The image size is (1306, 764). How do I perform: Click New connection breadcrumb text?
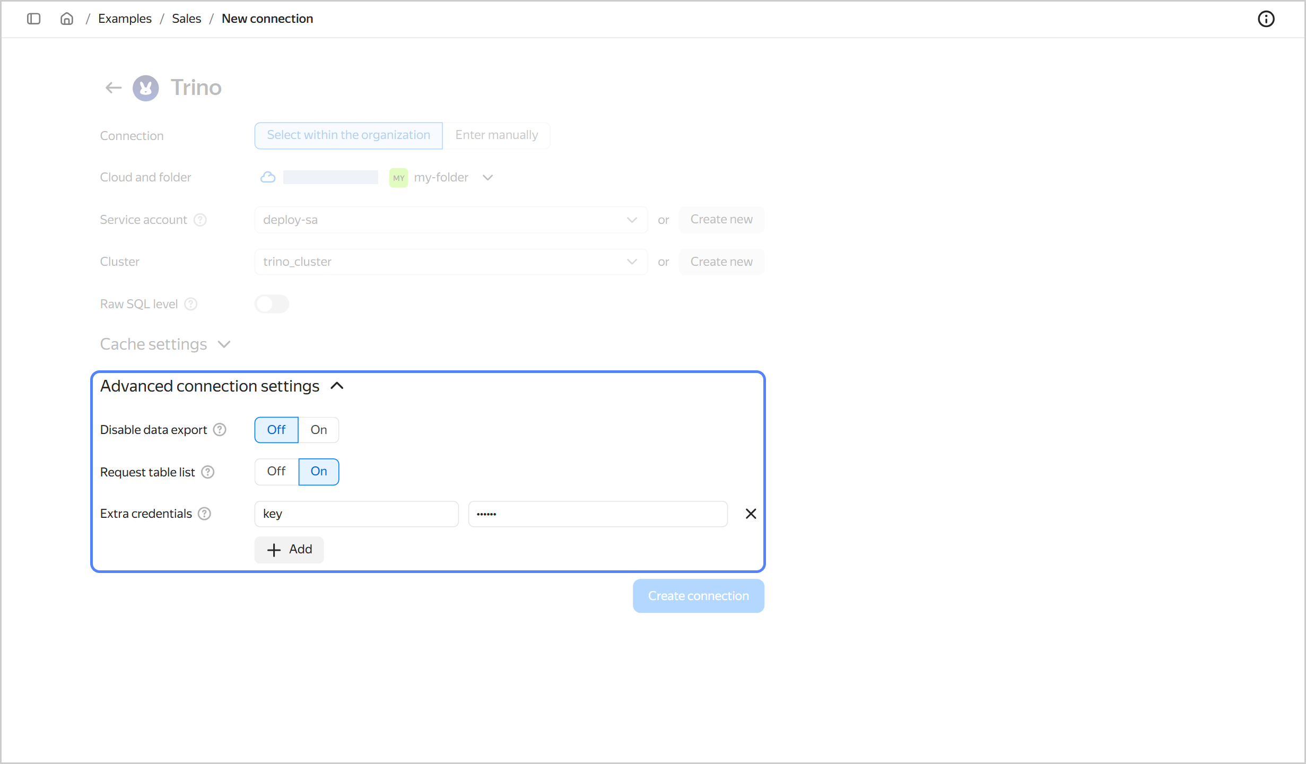coord(267,19)
